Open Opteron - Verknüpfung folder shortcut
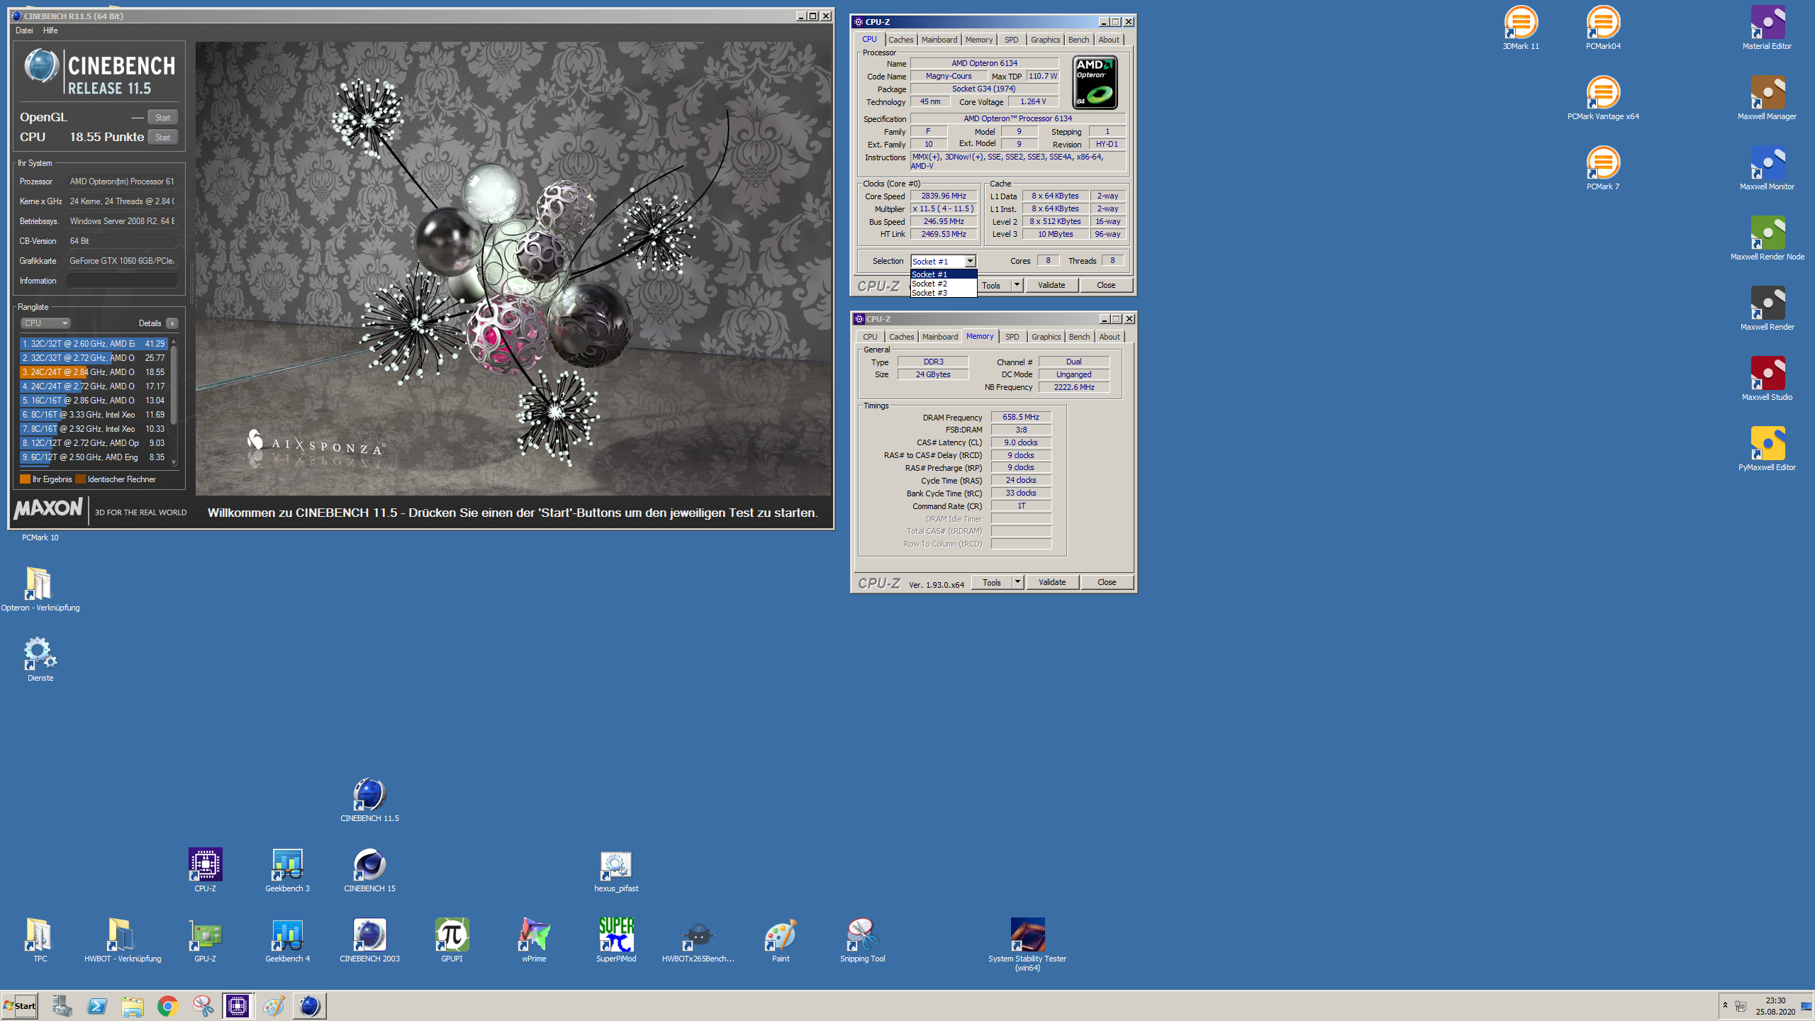The width and height of the screenshot is (1815, 1021). (x=40, y=590)
